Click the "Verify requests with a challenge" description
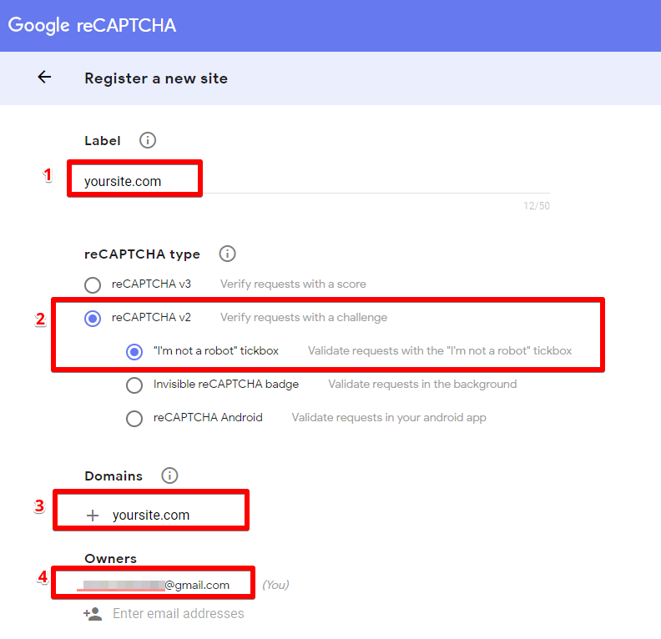The width and height of the screenshot is (661, 639). coord(304,318)
